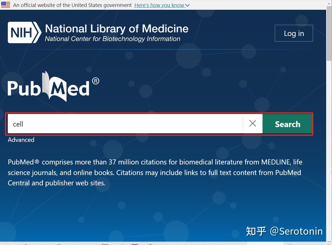
Task: Expand the chevron next to "Here's how you know"
Action: [x=187, y=5]
